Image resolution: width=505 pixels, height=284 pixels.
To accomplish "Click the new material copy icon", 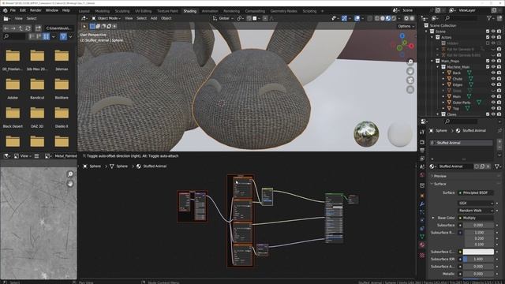I will tap(482, 166).
